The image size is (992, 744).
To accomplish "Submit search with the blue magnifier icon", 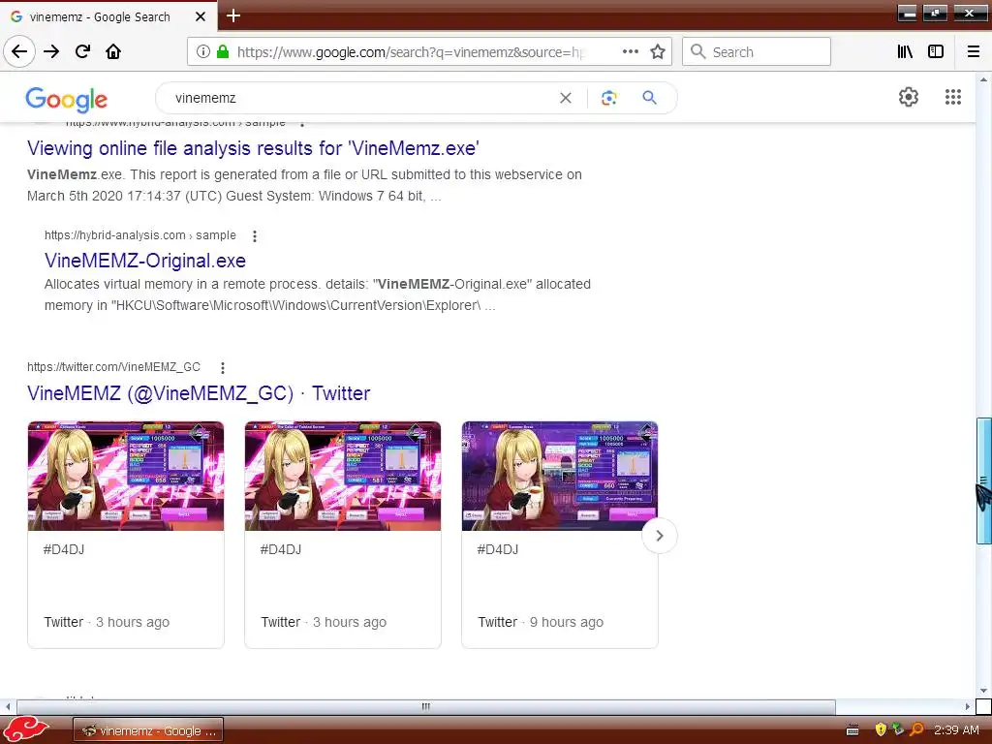I will coord(649,98).
